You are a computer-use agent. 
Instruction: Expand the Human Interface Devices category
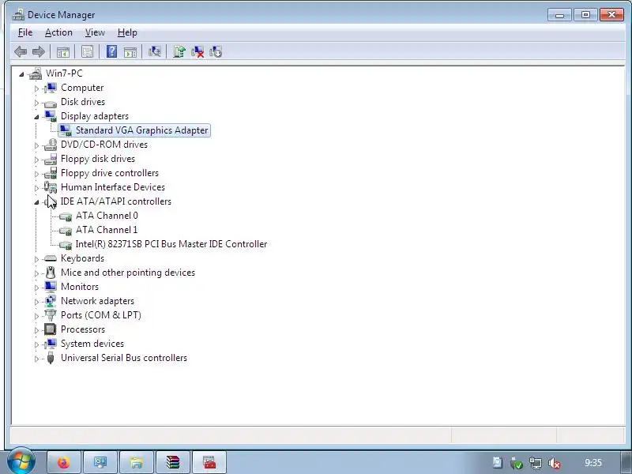click(36, 188)
